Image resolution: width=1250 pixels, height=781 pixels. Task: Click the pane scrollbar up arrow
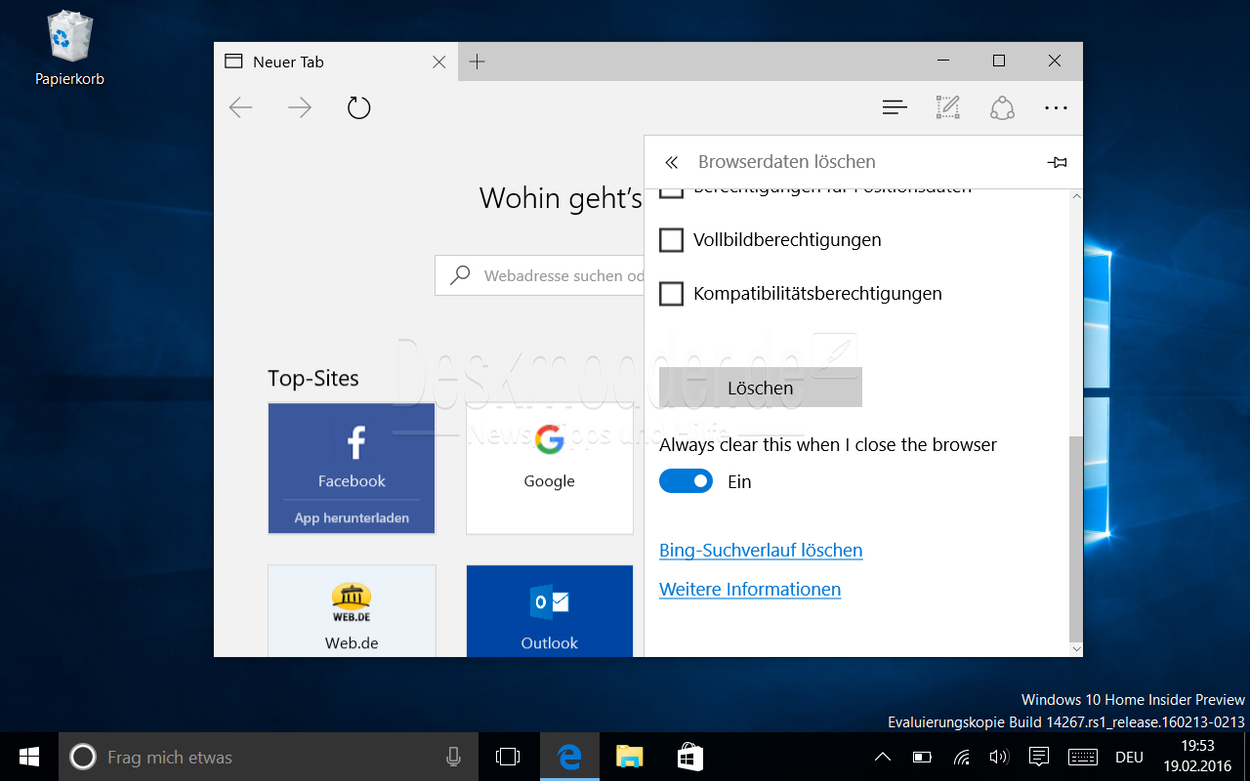pos(1076,197)
